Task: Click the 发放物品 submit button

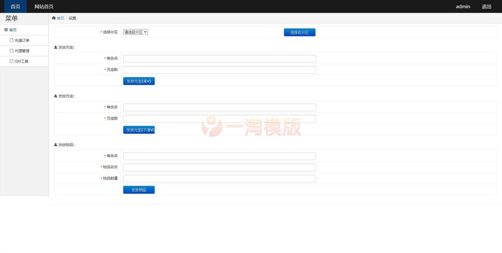Action: point(139,189)
